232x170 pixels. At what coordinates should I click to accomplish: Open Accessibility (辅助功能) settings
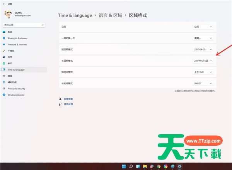(x=24, y=82)
